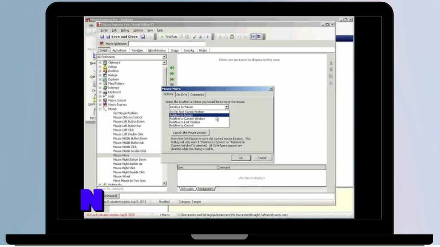Open the Relative to Screen combo box arrow

226,107
